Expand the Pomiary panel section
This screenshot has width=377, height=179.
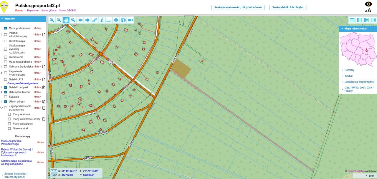tap(349, 70)
